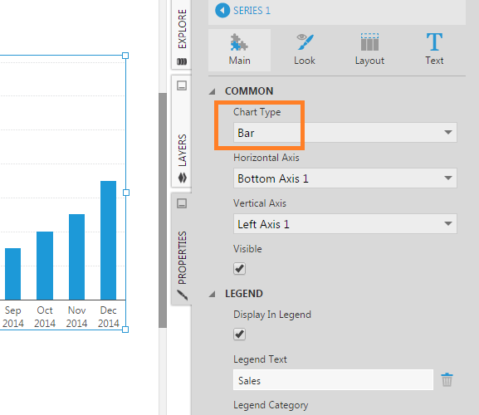Click the vertical scrollbar beside the chart
The image size is (479, 415).
pyautogui.click(x=163, y=210)
